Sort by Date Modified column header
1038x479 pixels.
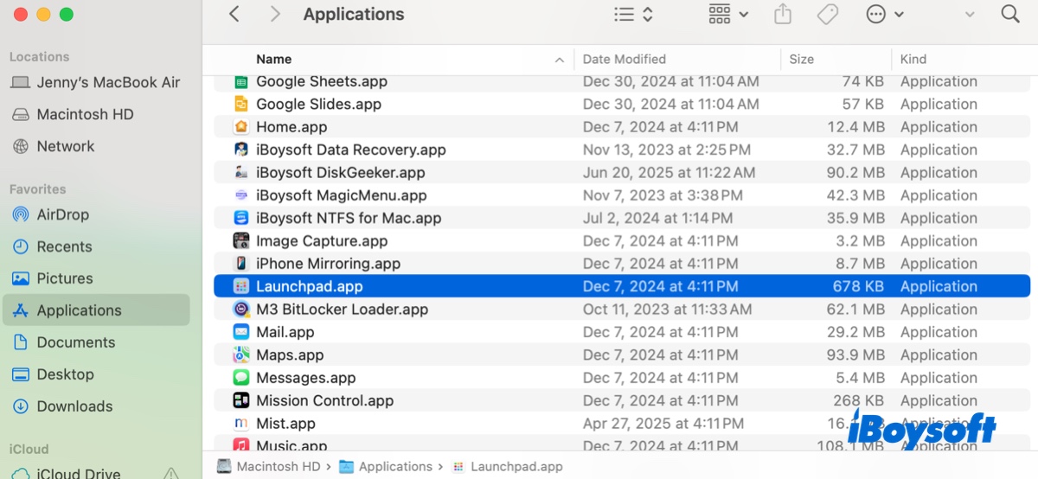(x=624, y=60)
